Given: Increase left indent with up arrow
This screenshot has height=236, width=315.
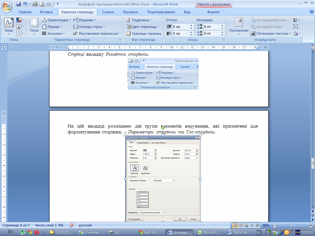Looking at the screenshot, I should [191, 26].
